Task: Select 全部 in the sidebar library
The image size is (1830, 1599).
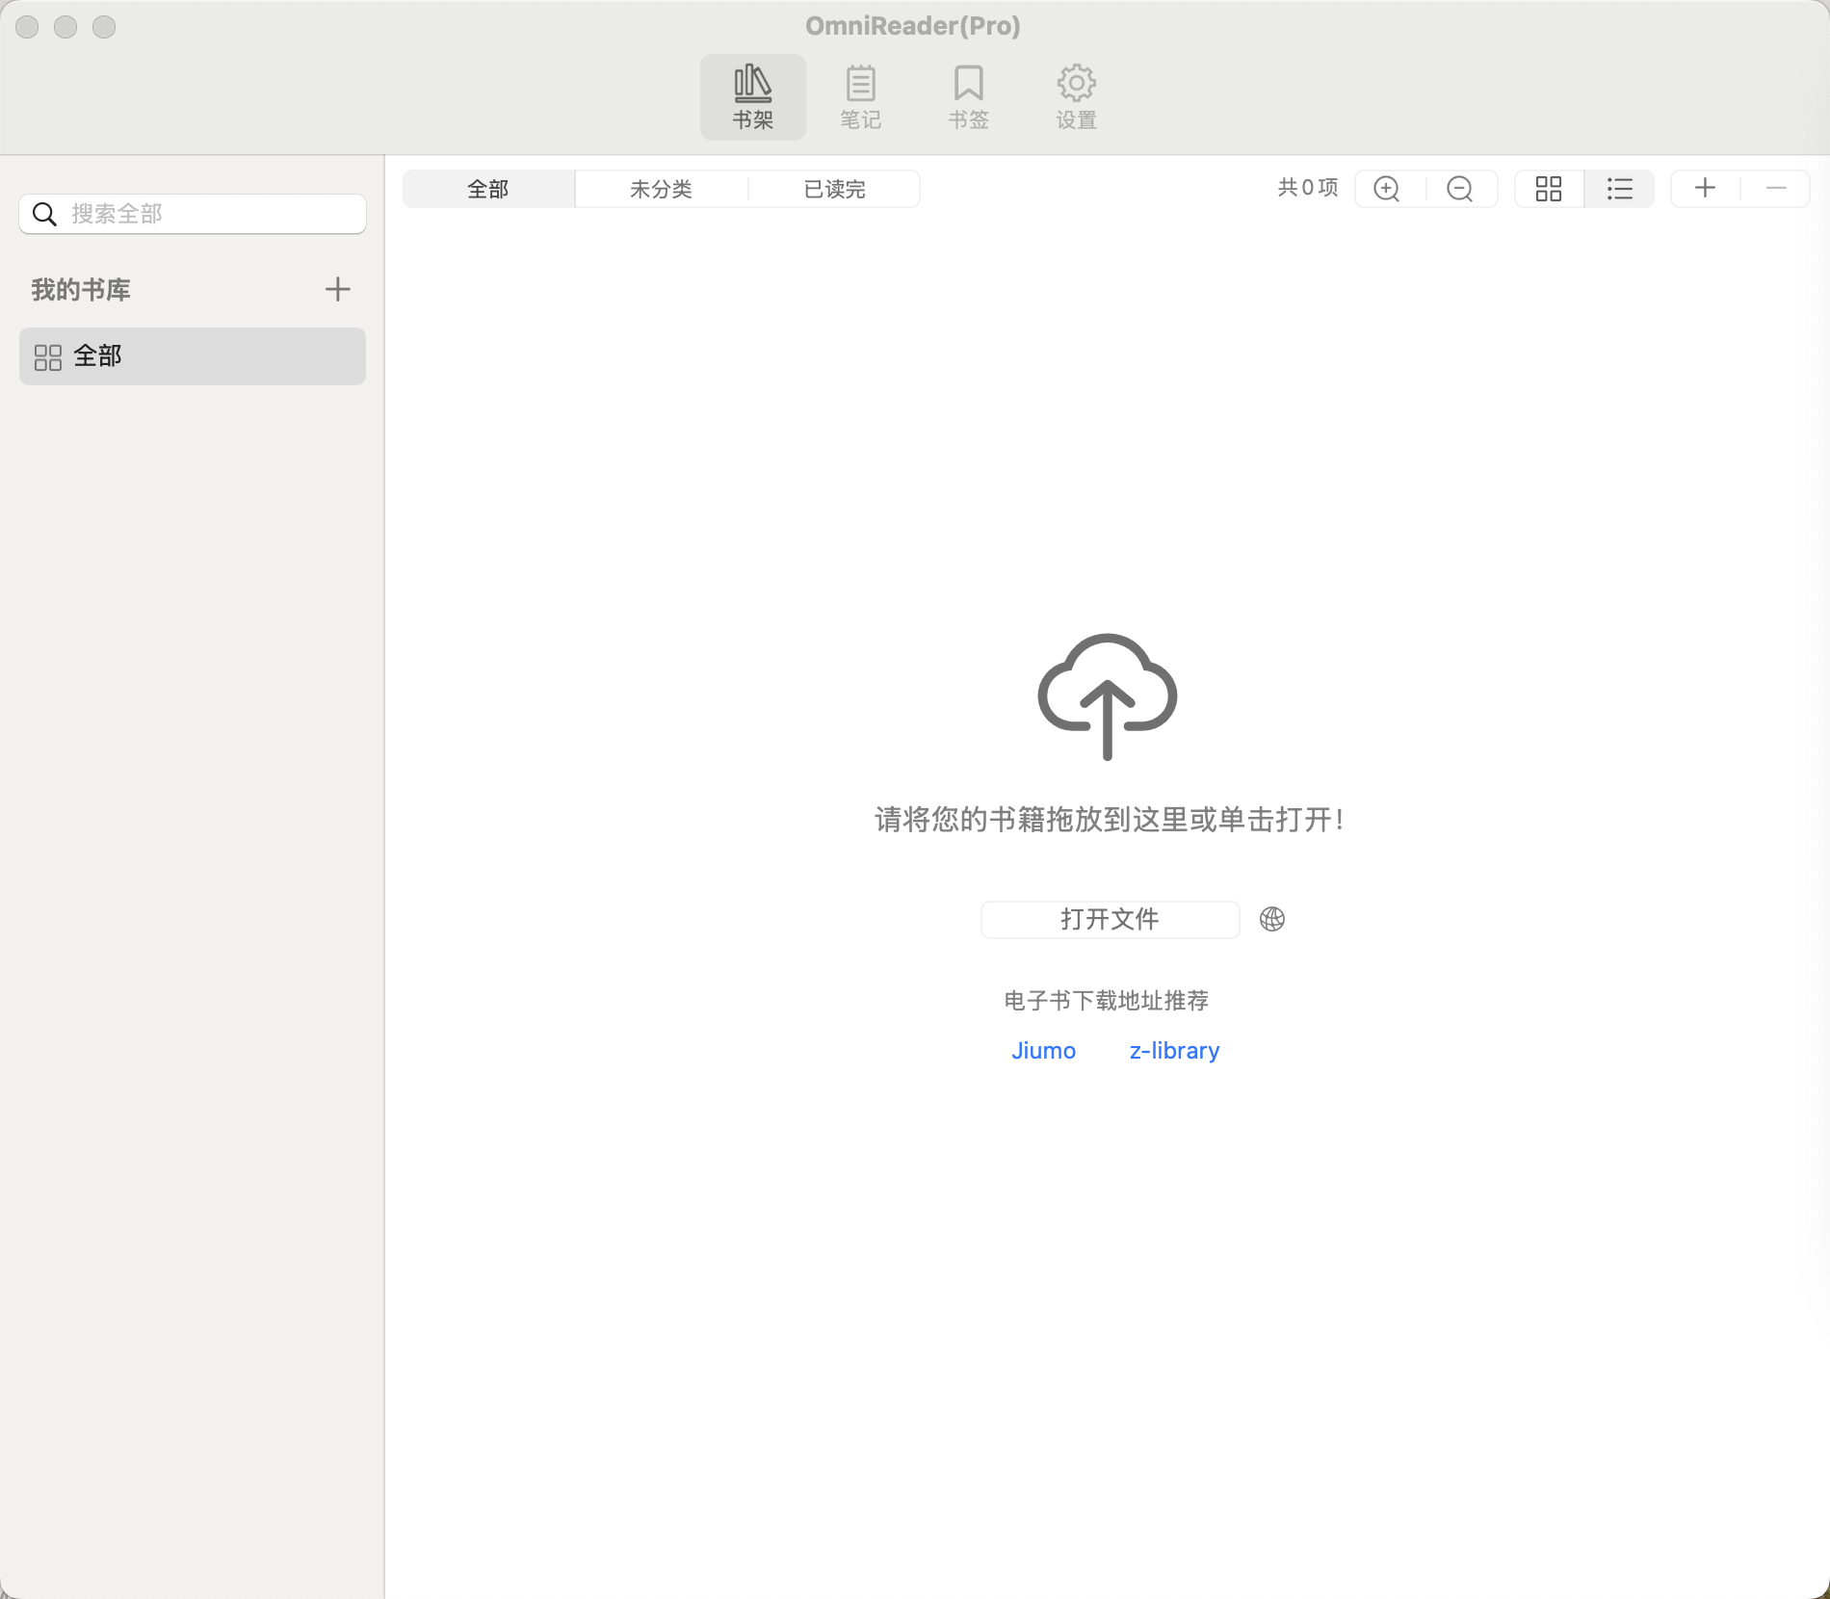Action: pyautogui.click(x=193, y=356)
